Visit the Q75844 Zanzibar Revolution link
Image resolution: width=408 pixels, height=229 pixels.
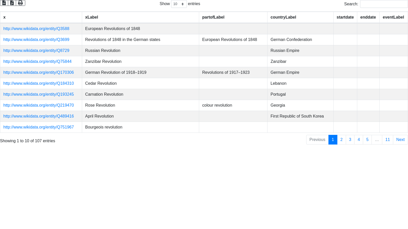[37, 62]
